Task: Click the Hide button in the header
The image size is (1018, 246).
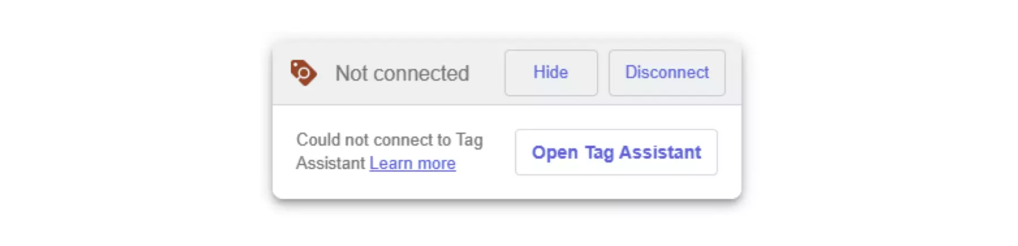Action: pos(551,73)
